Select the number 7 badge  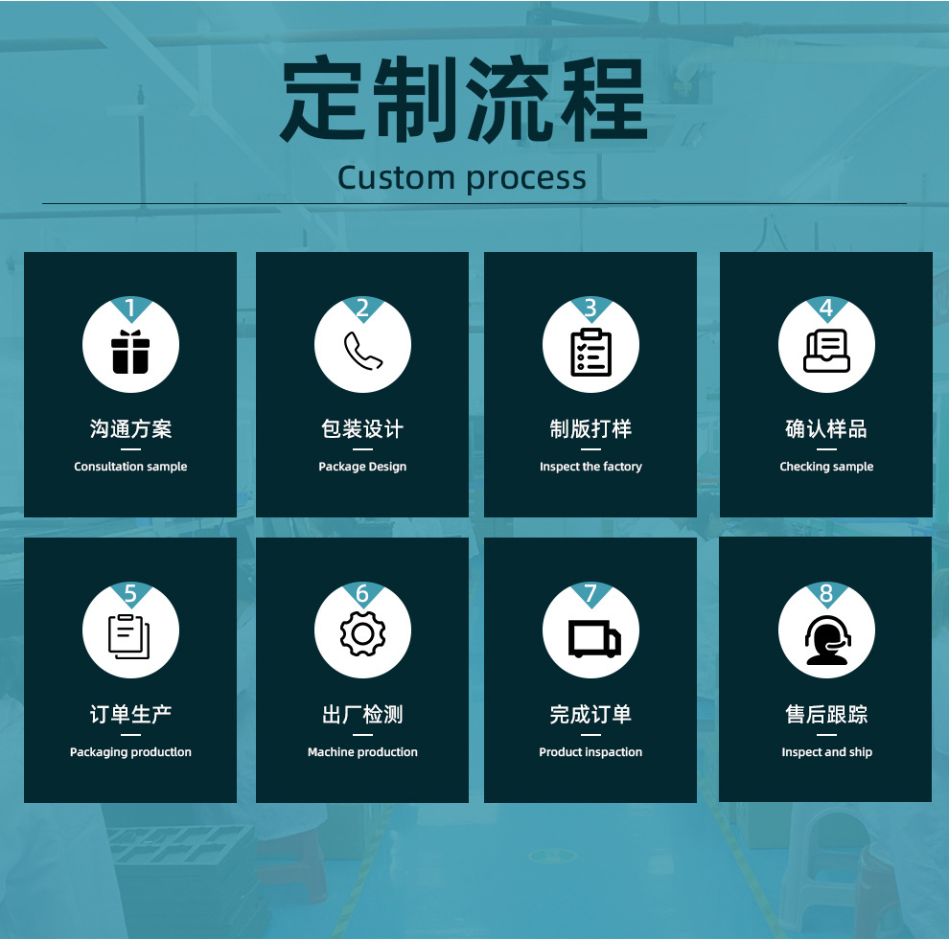click(x=590, y=594)
